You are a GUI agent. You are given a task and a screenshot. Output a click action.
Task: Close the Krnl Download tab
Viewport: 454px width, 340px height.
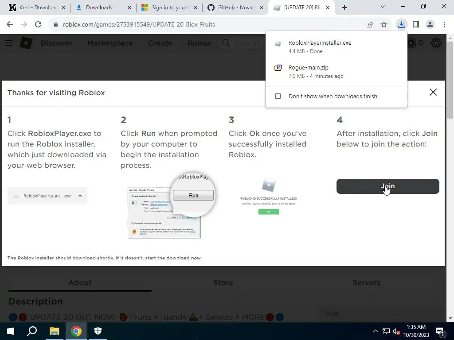(63, 8)
